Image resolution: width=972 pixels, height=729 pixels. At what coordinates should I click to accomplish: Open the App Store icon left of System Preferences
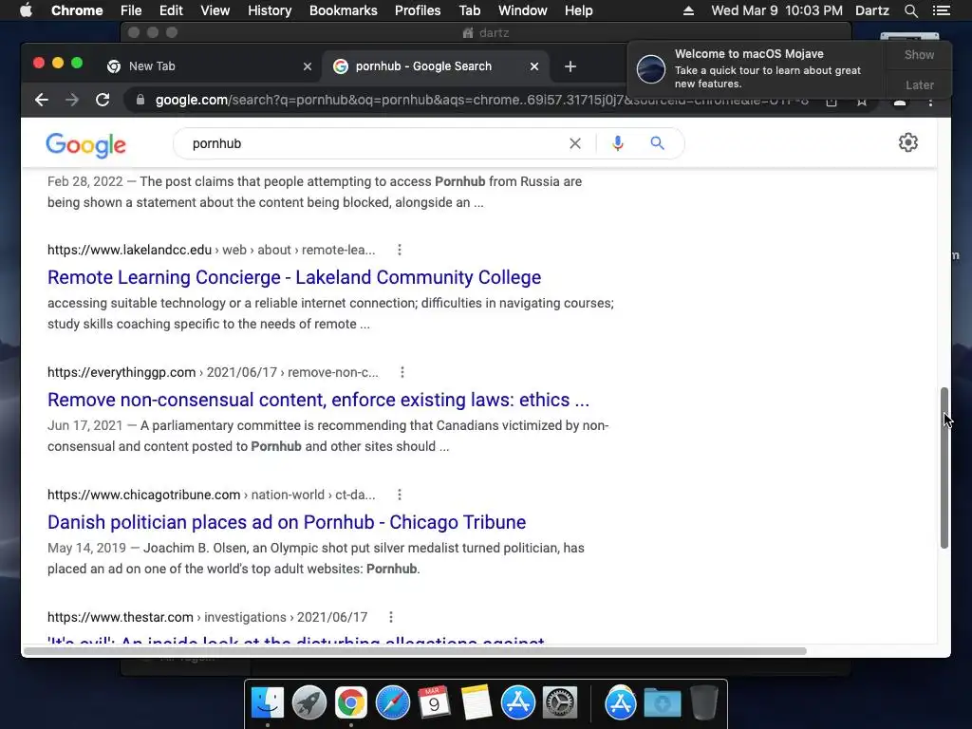[x=517, y=703]
